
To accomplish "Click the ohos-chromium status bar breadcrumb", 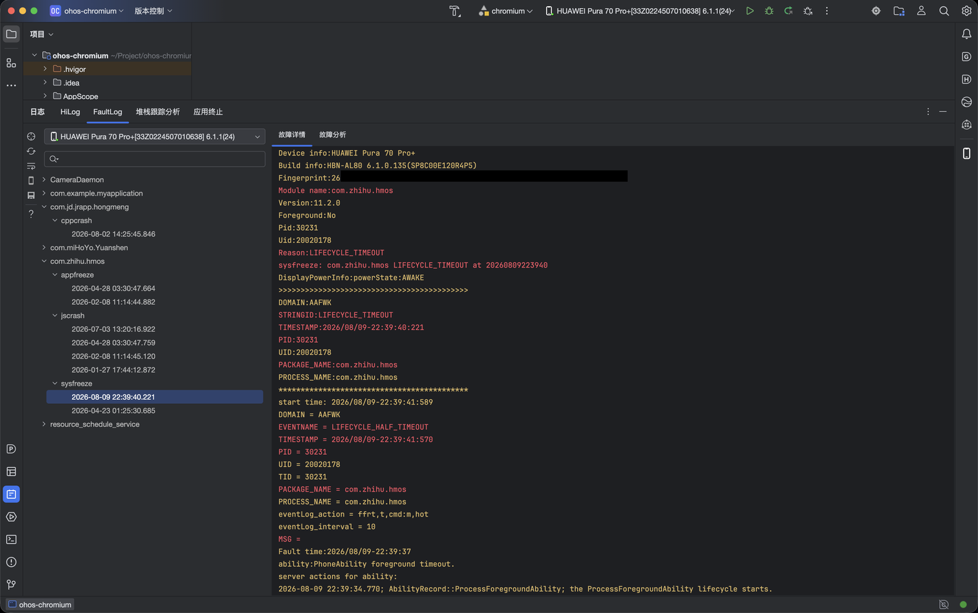I will tap(39, 605).
